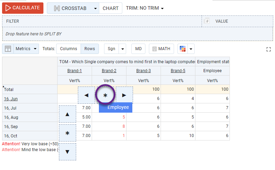This screenshot has width=275, height=170.
Task: Open the Brand-3 column link
Action: [143, 71]
